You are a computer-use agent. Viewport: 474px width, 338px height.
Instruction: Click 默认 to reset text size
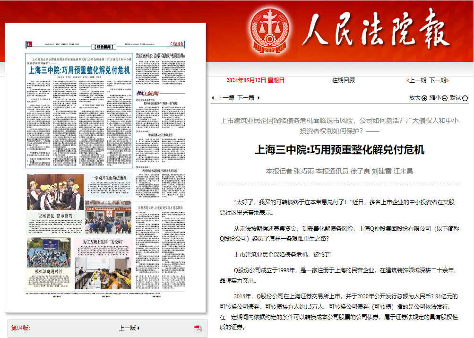(456, 98)
